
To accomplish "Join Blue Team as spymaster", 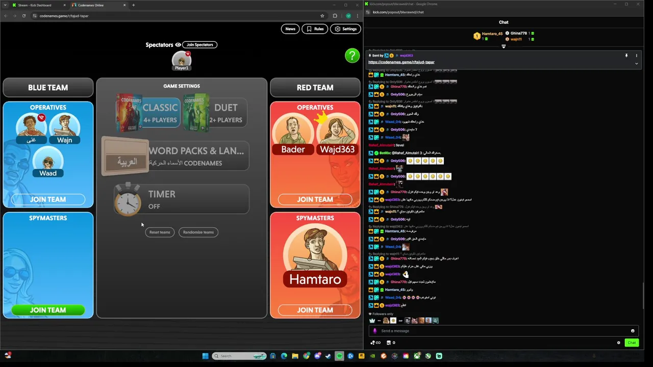I will tap(48, 310).
